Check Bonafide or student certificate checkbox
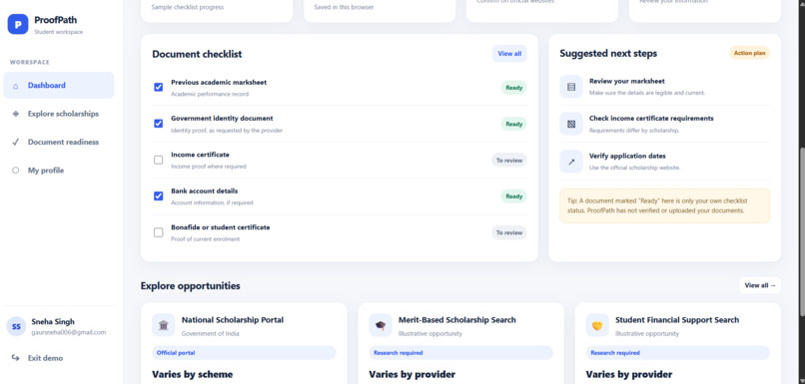The image size is (805, 384). 159,232
